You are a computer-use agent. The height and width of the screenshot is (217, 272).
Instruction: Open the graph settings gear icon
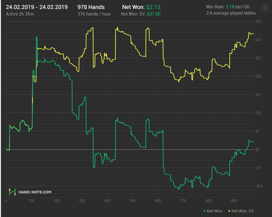click(265, 8)
